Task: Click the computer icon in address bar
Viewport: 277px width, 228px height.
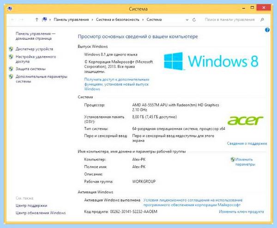Action: (x=44, y=19)
